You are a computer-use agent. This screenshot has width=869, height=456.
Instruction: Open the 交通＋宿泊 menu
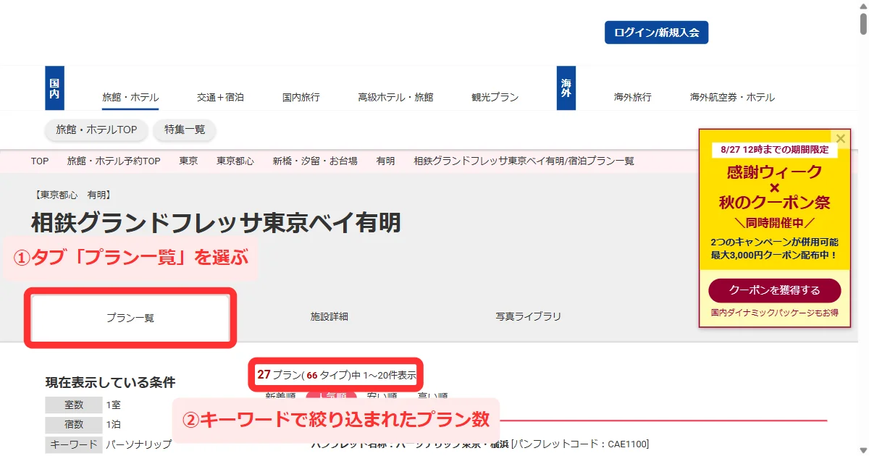coord(220,97)
